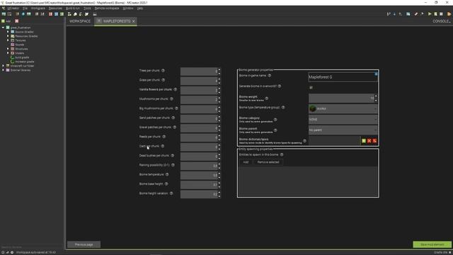The height and width of the screenshot is (255, 453).
Task: Open help for Biome height variation
Action: click(171, 193)
